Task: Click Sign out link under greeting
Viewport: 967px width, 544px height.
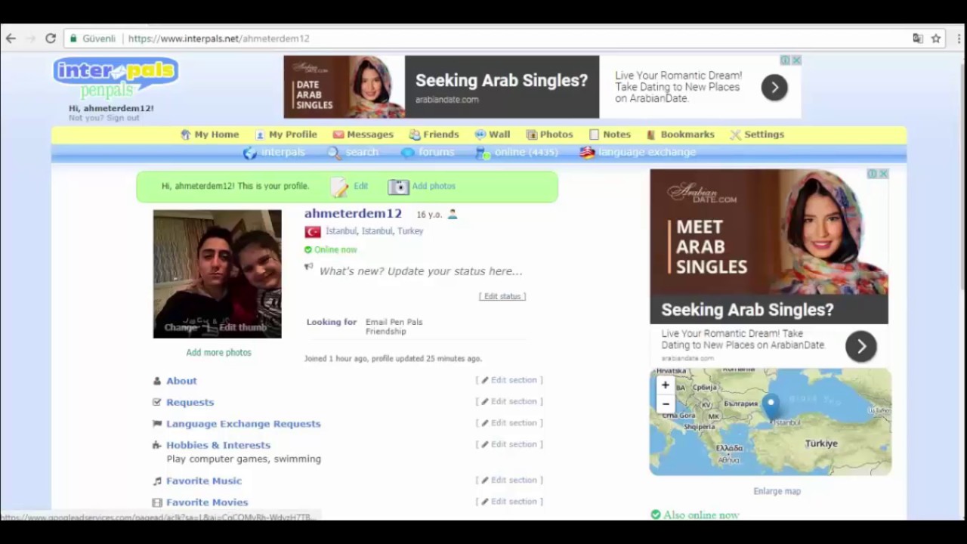Action: (122, 119)
